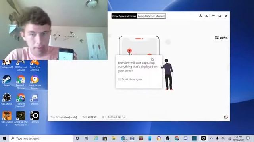Open Task View on taskbar
Image resolution: width=254 pixels, height=142 pixels.
86,138
